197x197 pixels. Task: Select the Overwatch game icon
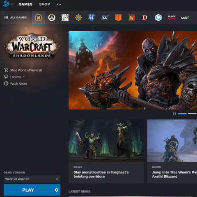click(52, 18)
